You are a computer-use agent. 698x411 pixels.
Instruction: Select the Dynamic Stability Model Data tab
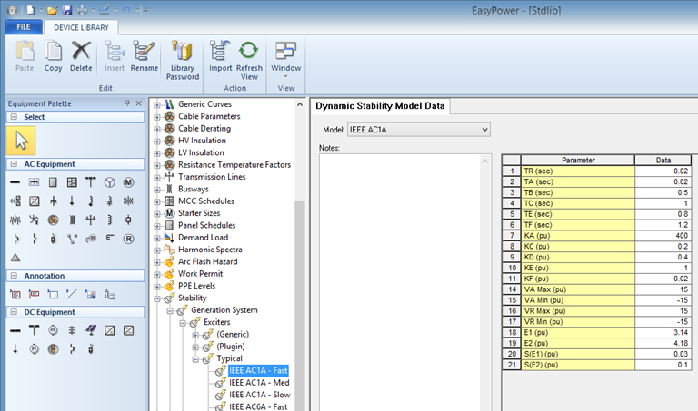coord(380,106)
